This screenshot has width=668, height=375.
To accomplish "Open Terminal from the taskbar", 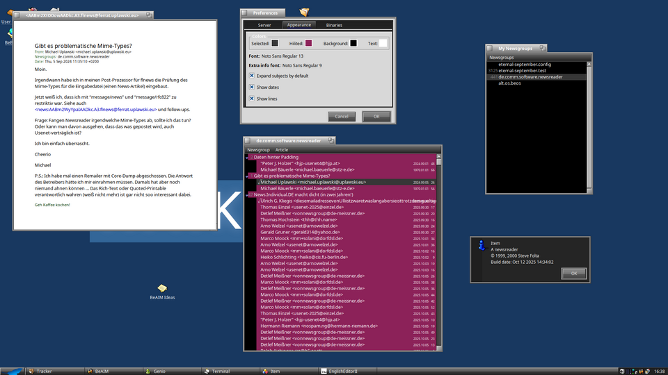I will point(220,371).
